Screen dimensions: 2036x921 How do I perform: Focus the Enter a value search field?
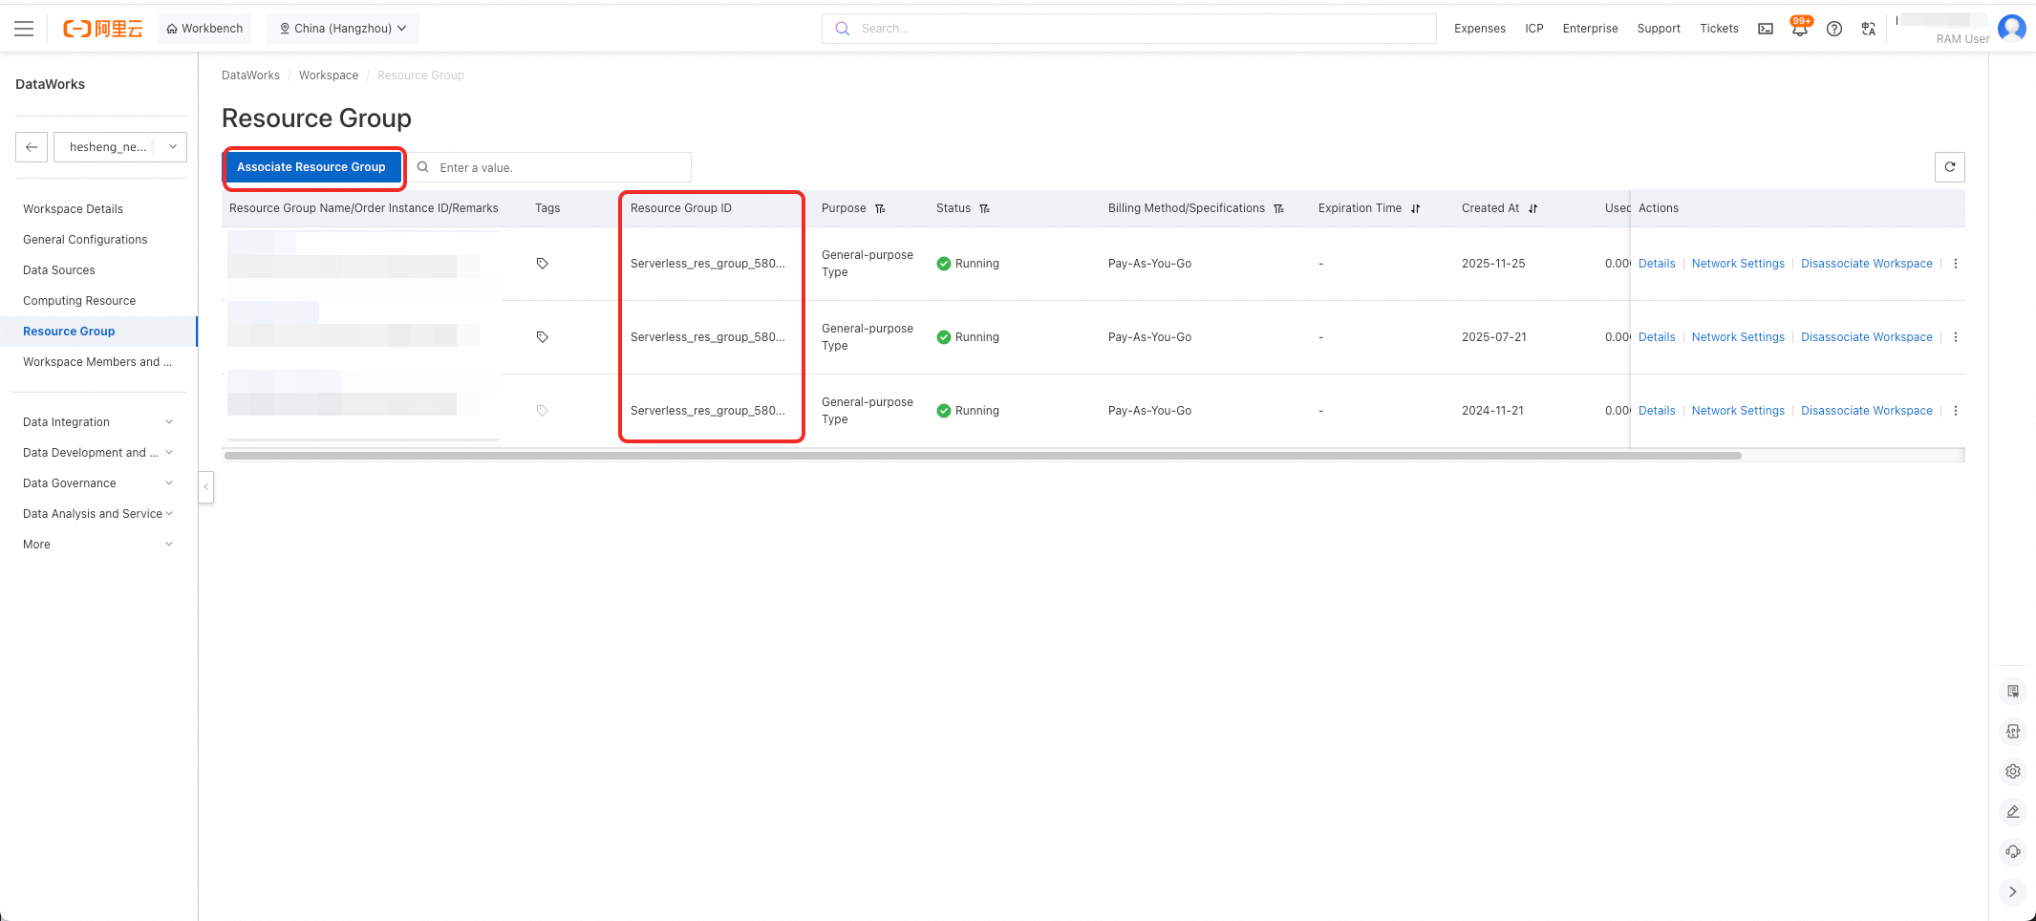(552, 167)
